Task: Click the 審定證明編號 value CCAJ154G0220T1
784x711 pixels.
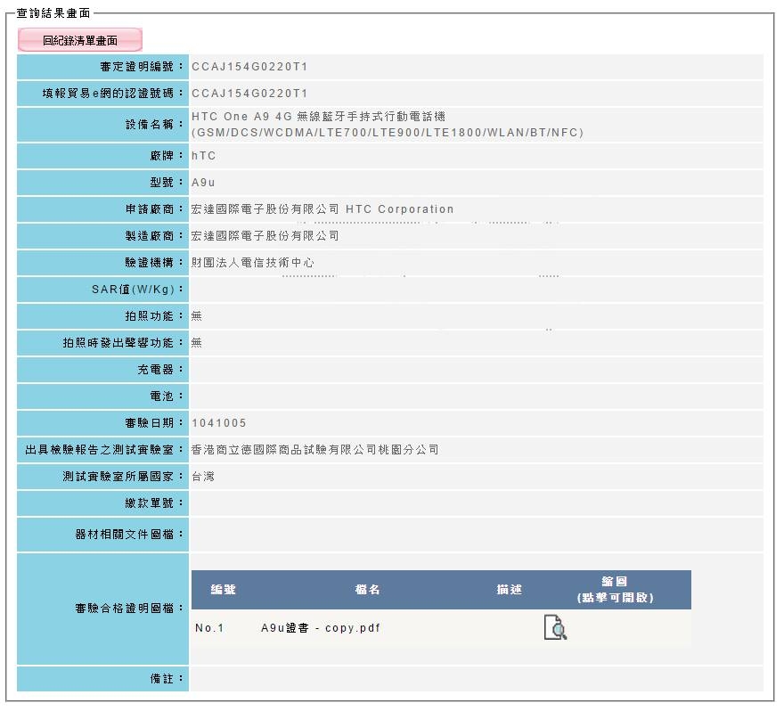Action: 249,67
